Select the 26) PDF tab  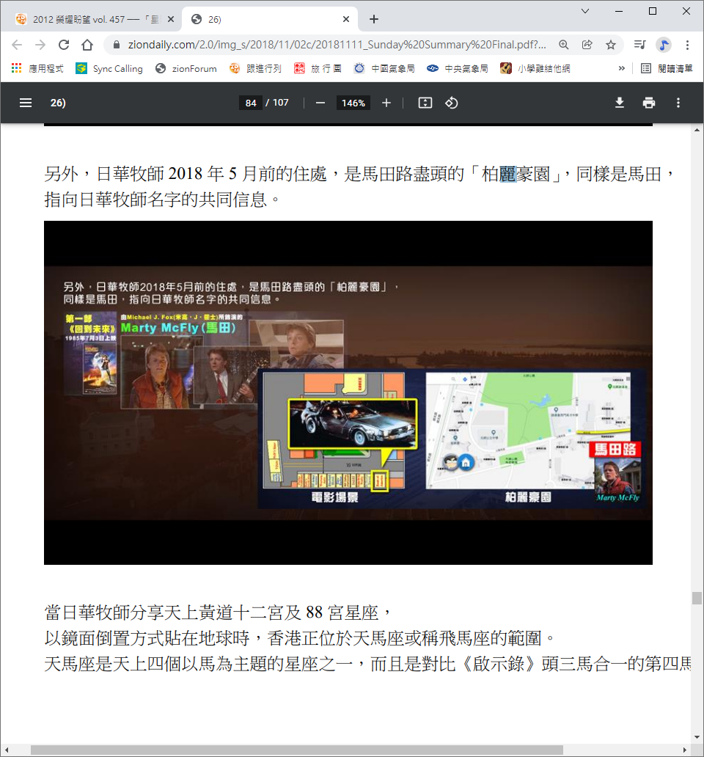tap(270, 19)
